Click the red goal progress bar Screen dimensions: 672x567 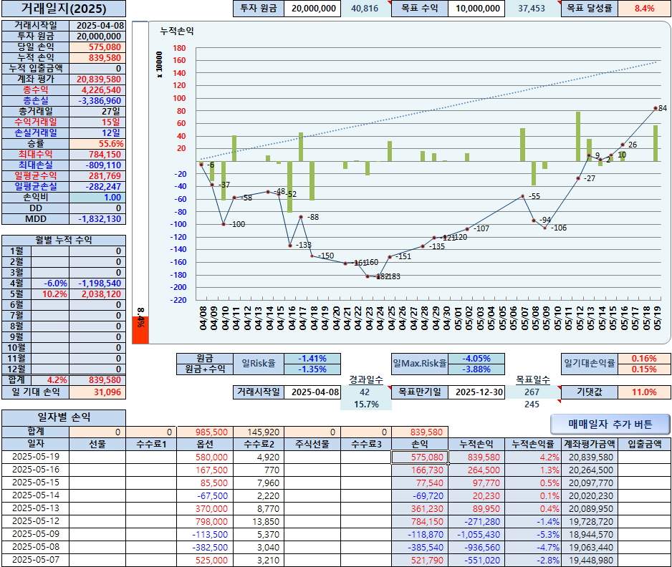click(140, 330)
